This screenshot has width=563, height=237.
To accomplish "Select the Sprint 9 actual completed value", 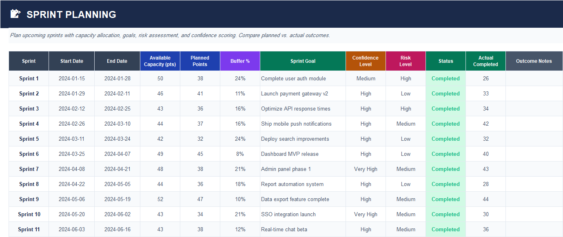I will [x=485, y=199].
